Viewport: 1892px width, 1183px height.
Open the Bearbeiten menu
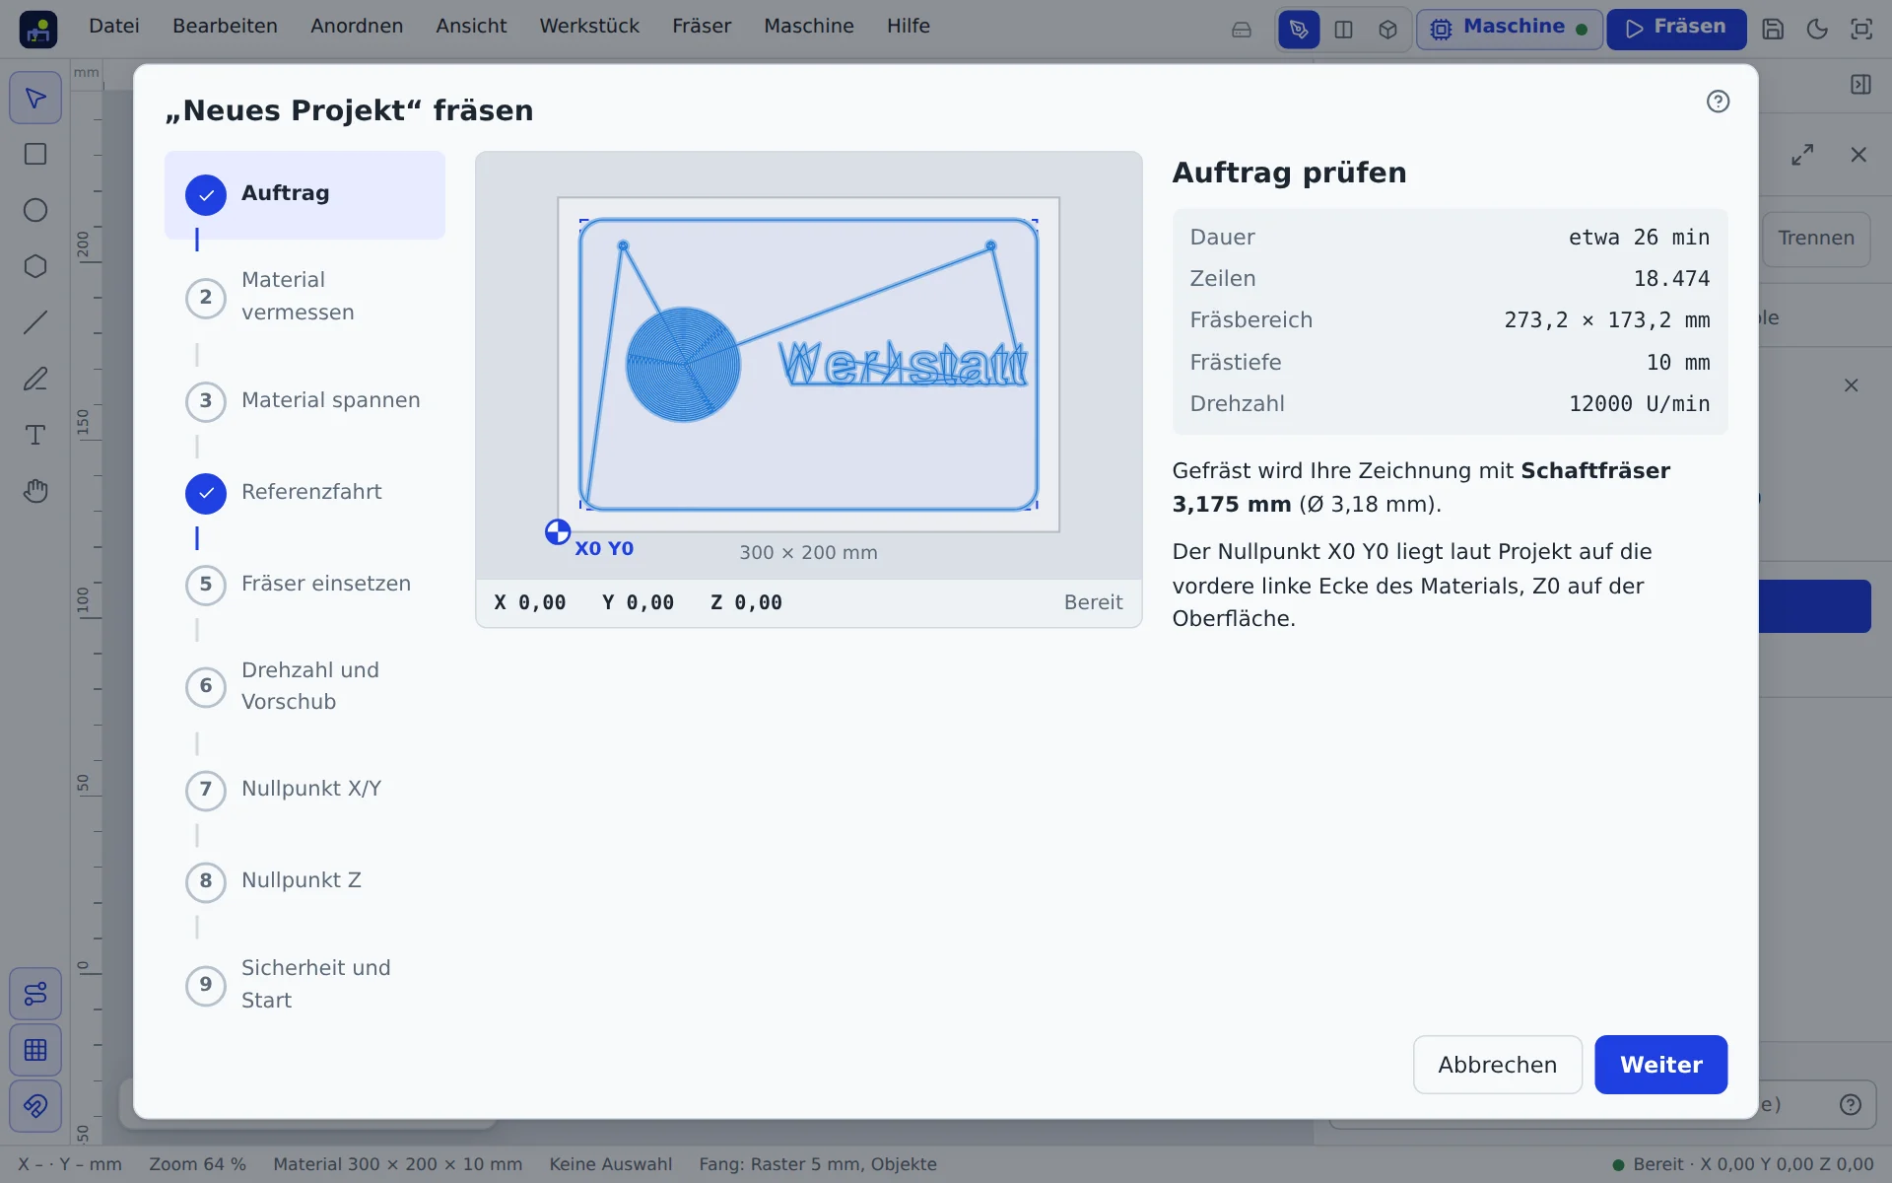225,26
